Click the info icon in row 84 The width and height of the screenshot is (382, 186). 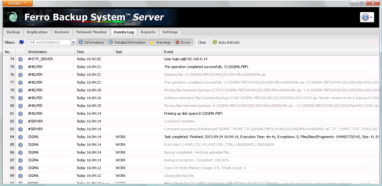(x=20, y=137)
